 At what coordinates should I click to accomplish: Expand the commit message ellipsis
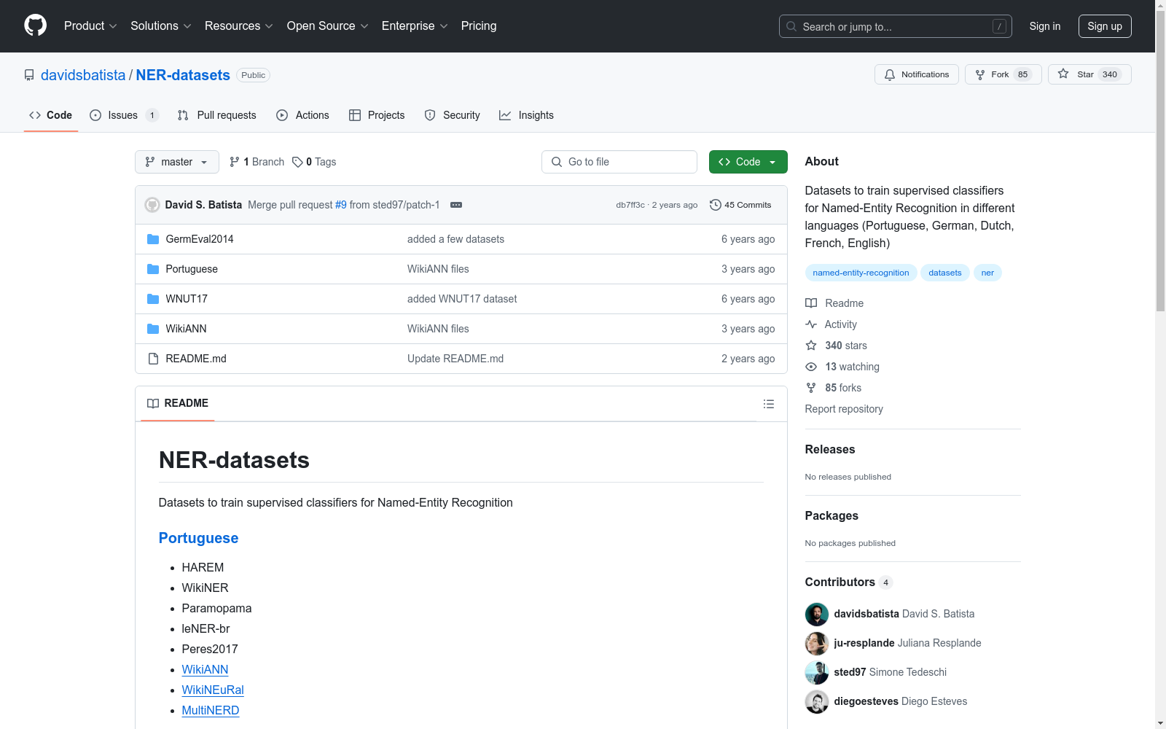coord(456,205)
